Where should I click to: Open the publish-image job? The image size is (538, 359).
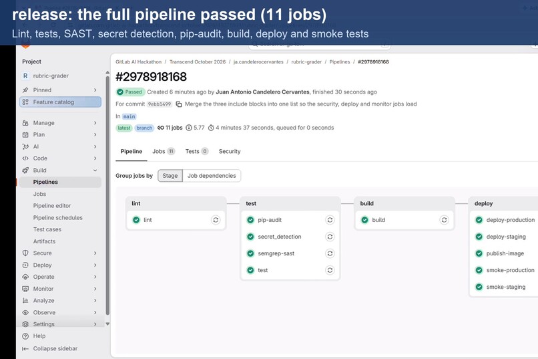pyautogui.click(x=505, y=253)
